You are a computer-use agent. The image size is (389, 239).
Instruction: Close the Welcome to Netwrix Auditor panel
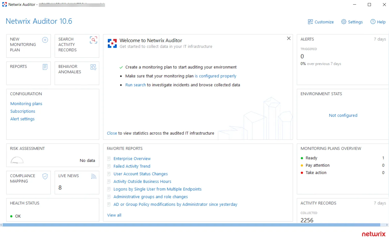coord(289,38)
